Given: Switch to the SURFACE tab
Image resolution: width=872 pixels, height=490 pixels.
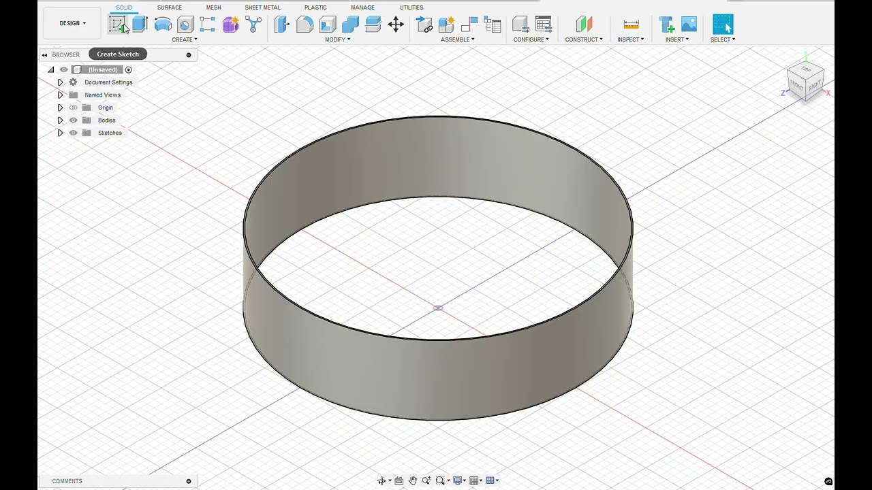Looking at the screenshot, I should [170, 7].
